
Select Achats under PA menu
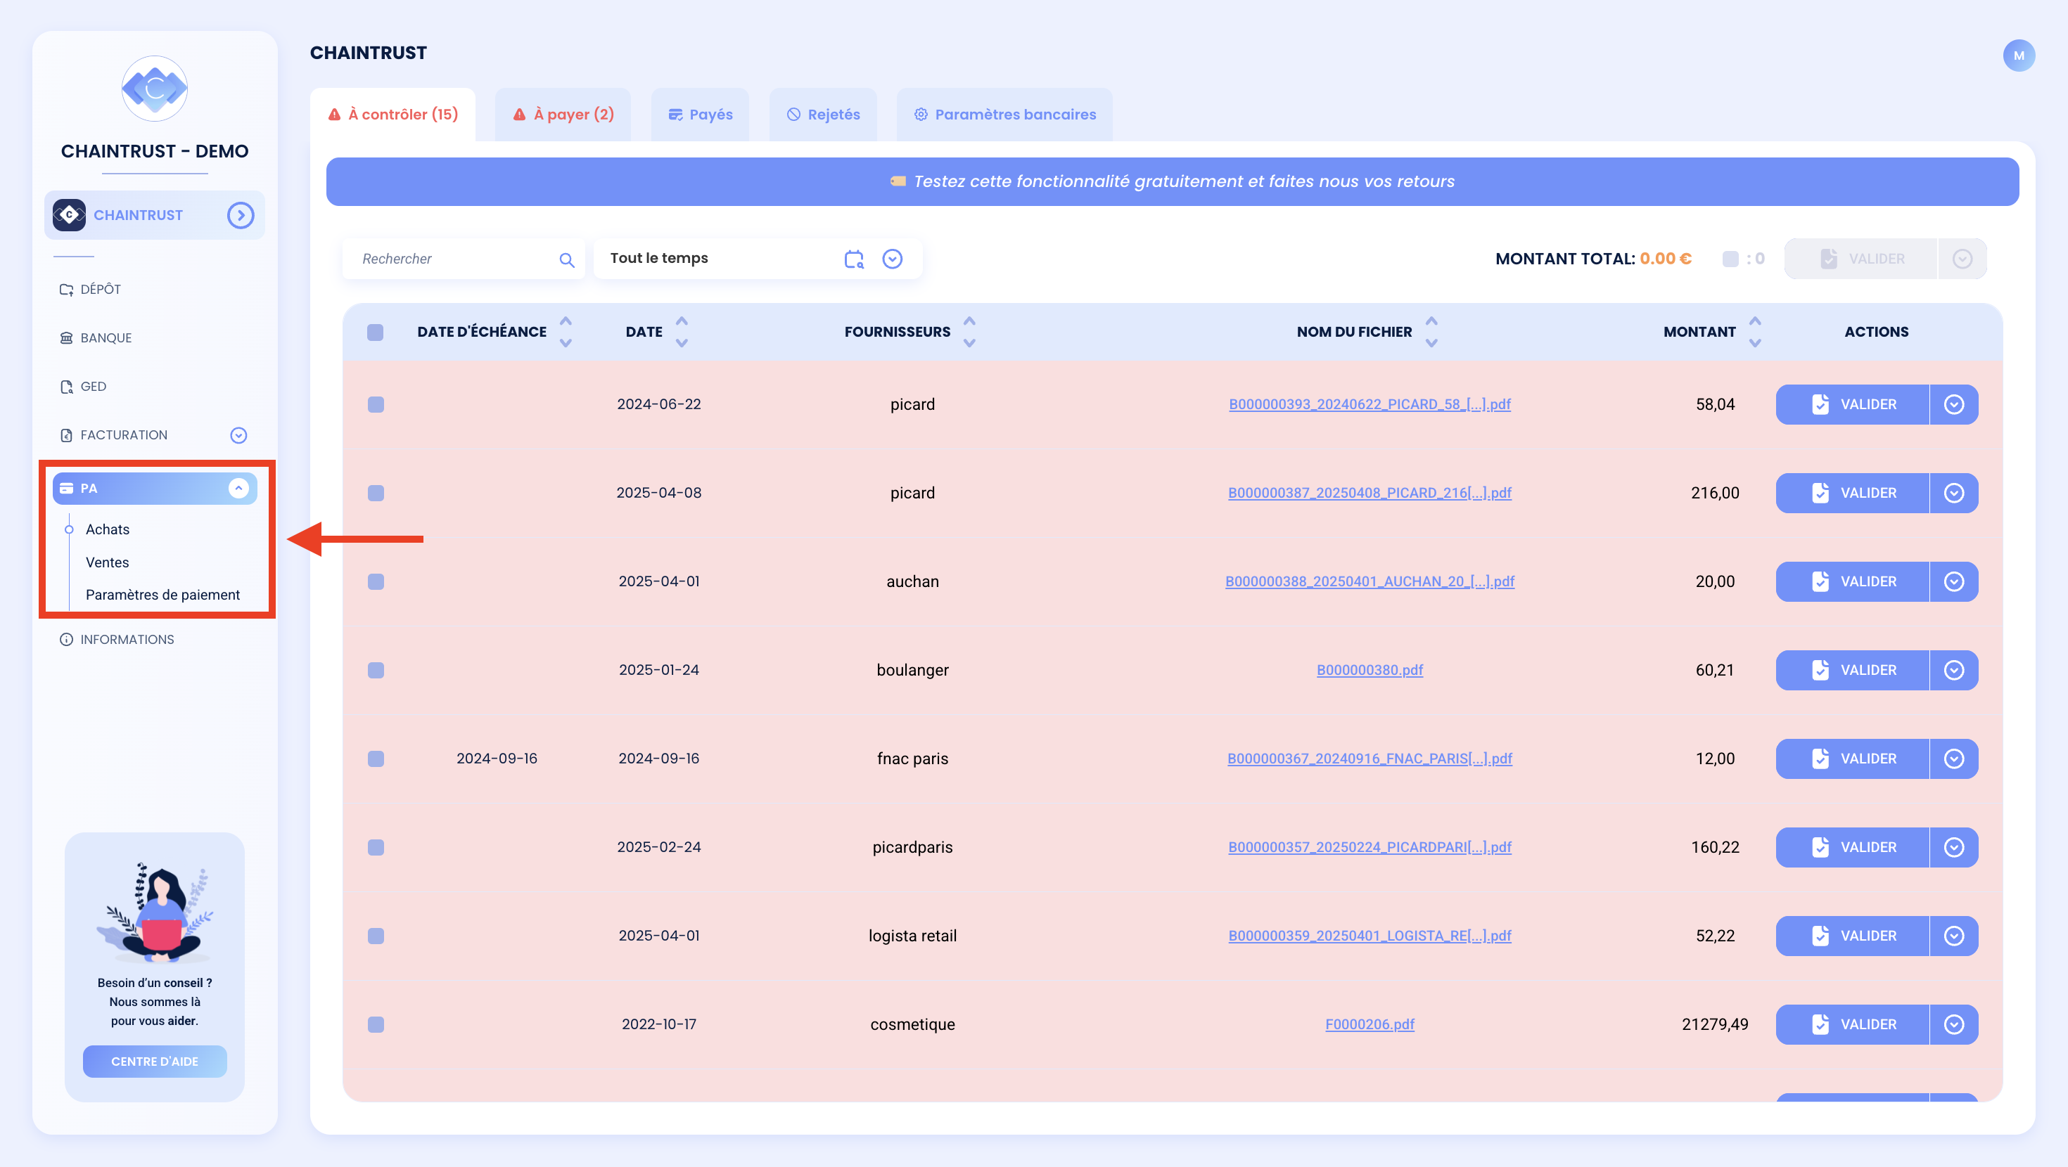coord(108,529)
